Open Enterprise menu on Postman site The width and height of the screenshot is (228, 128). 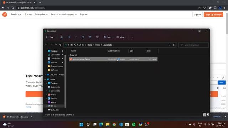point(41,14)
